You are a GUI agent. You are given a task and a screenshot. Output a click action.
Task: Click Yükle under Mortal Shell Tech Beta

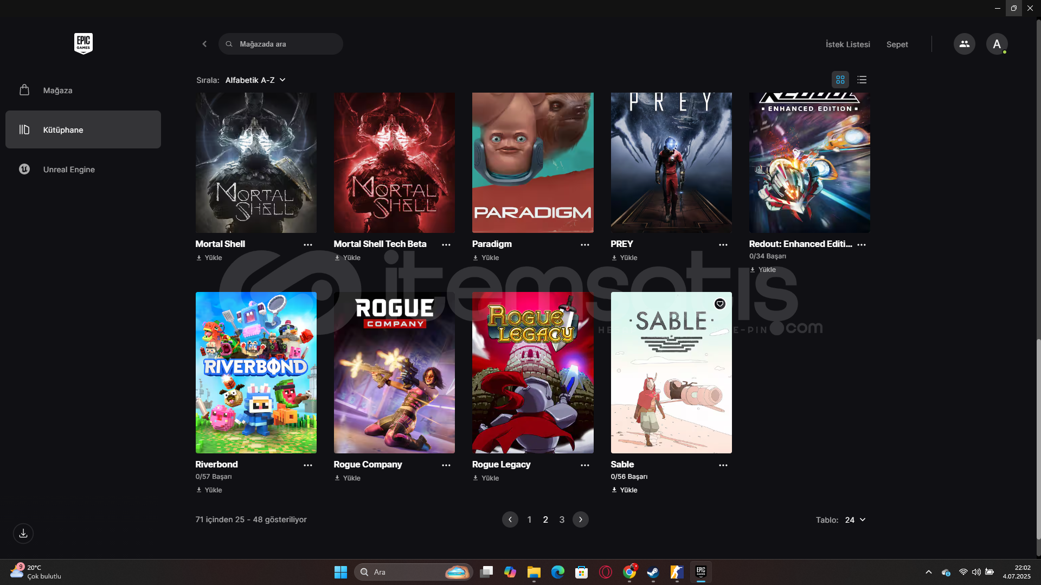point(348,258)
